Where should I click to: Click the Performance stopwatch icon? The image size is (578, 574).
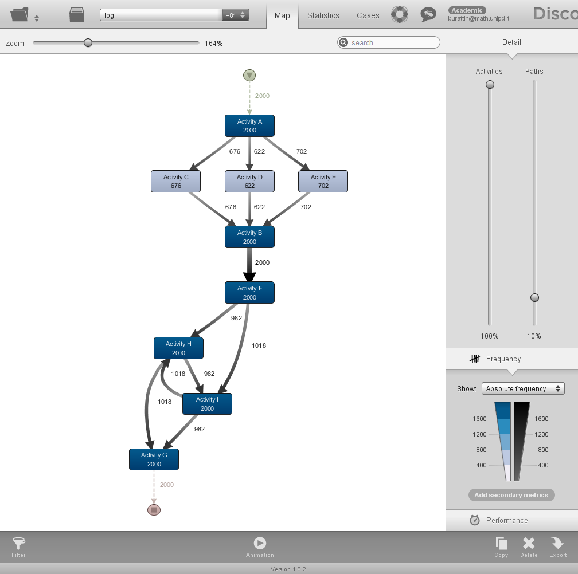click(x=475, y=520)
